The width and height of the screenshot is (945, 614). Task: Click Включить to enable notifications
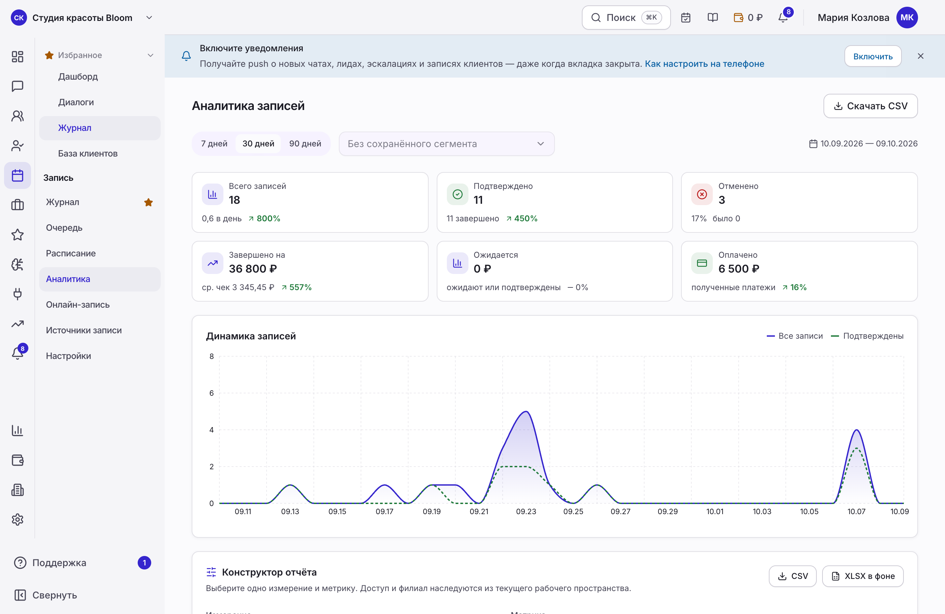pos(873,56)
